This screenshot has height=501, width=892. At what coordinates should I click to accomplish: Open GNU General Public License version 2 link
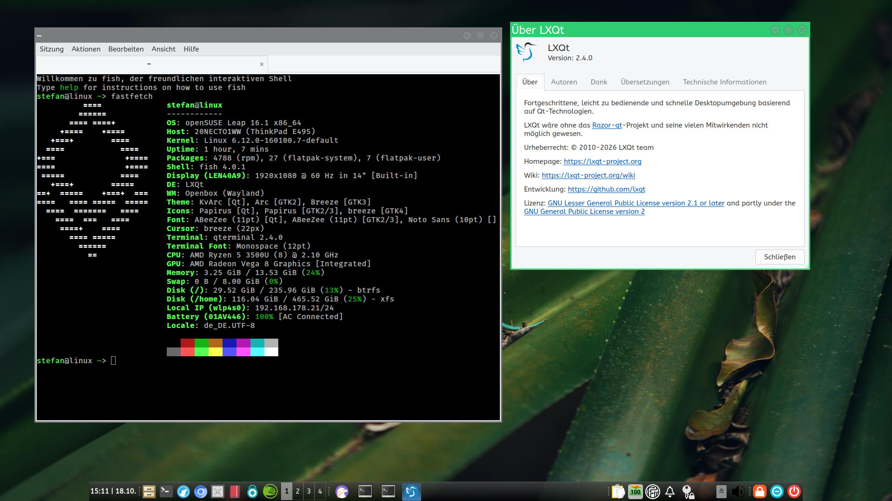coord(584,212)
